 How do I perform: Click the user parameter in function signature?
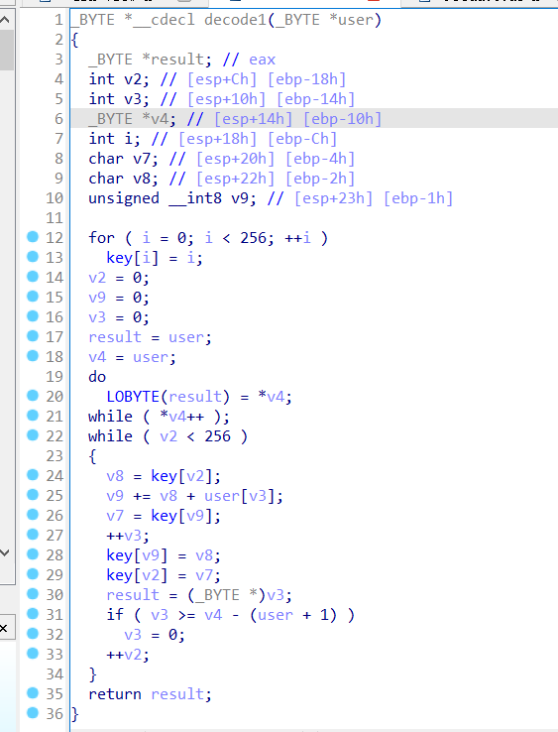356,20
